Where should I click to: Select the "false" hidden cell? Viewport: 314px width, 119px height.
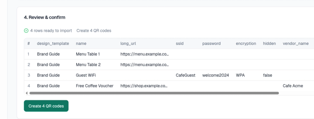tap(268, 75)
